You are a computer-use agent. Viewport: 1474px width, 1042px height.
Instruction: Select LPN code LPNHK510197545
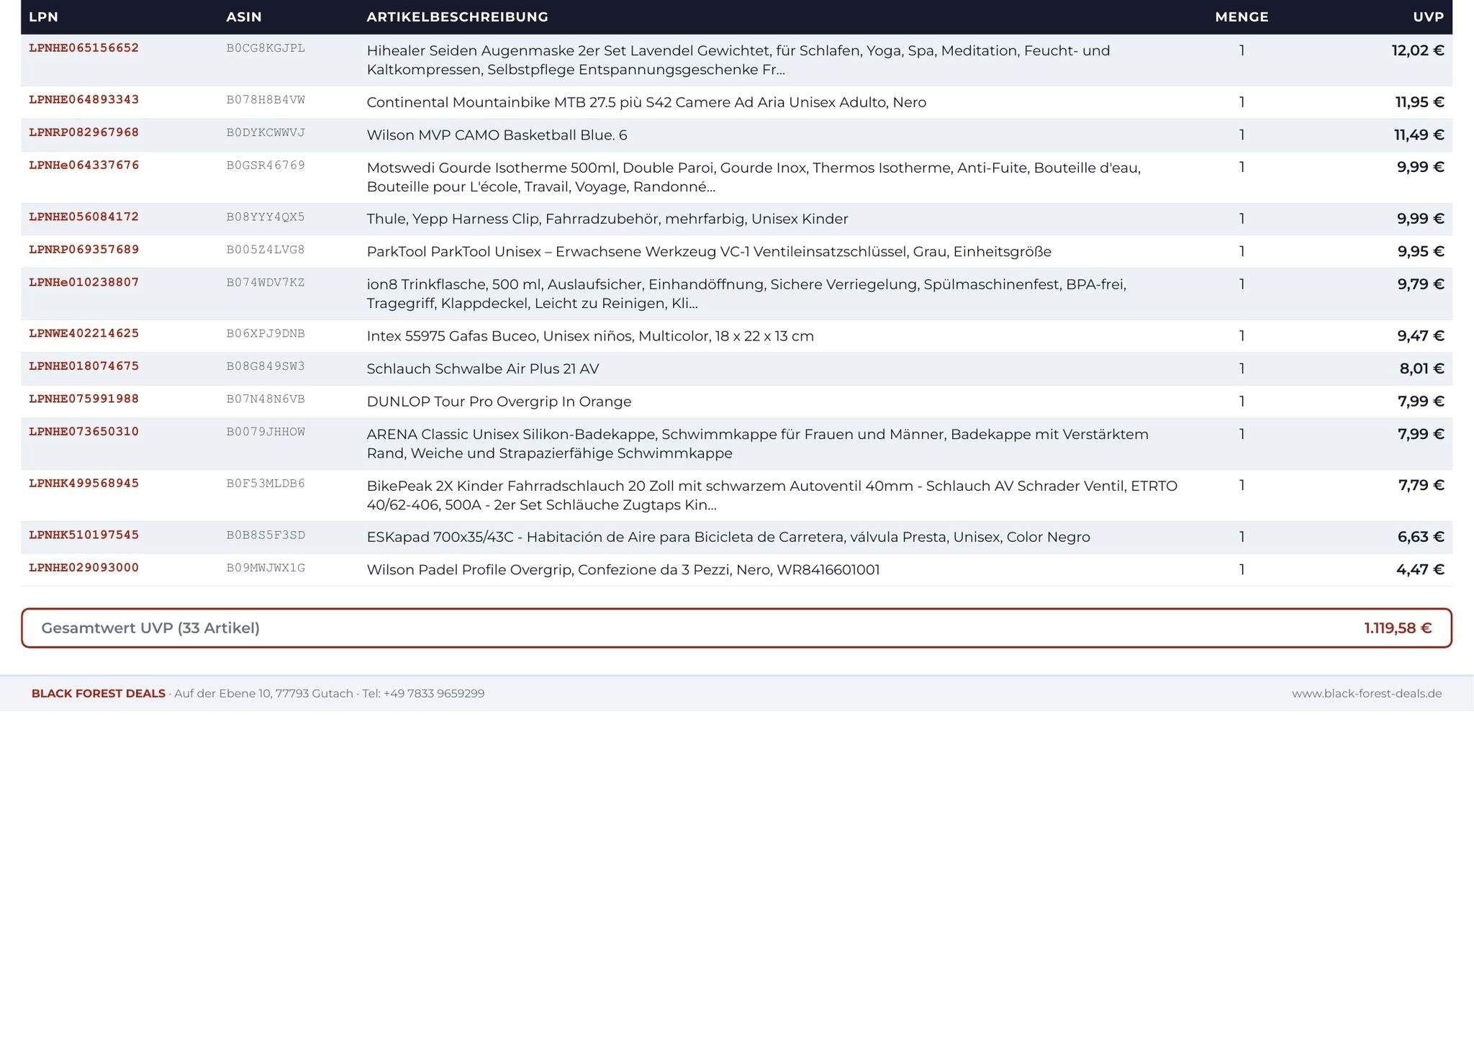tap(83, 535)
